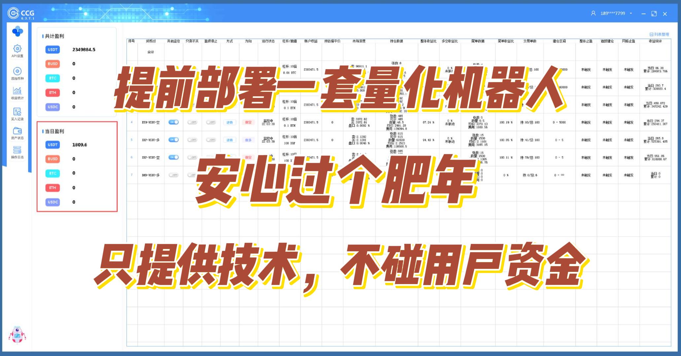Image resolution: width=681 pixels, height=356 pixels.
Task: Click the red ETH badge under 共计盈利
Action: tap(53, 93)
